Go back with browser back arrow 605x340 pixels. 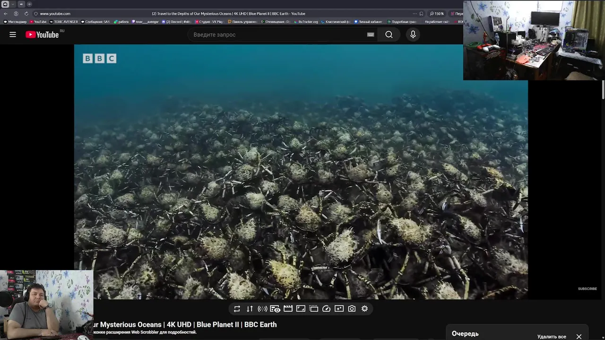6,14
